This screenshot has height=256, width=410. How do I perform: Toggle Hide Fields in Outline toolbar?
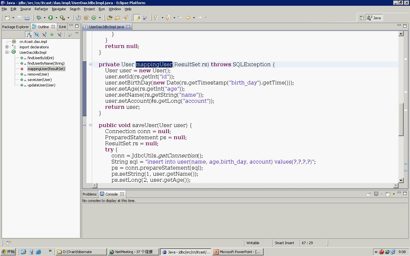pos(37,35)
